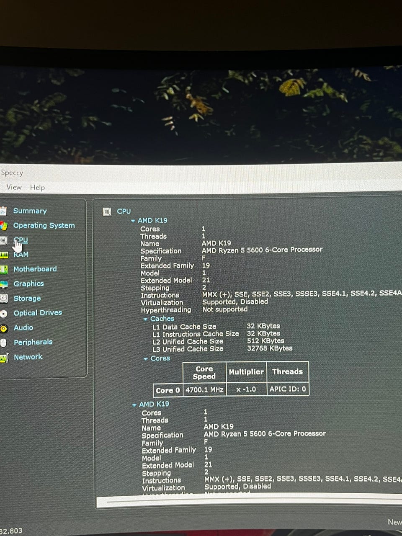
Task: Collapse the Caches tree node
Action: (x=145, y=319)
